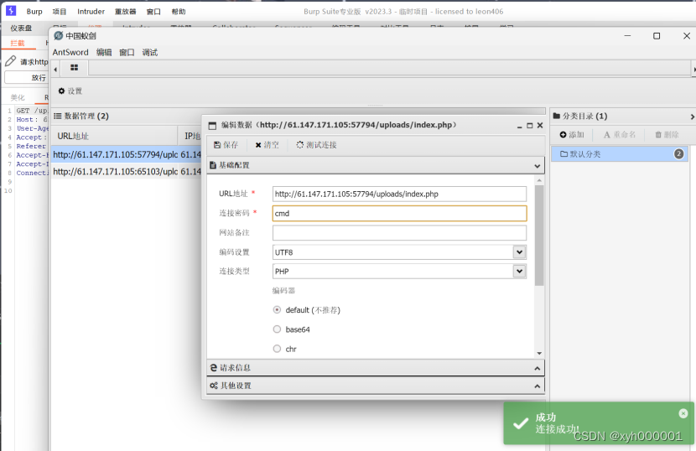Switch to the 仪表盘 tab in Burp Suite
The height and width of the screenshot is (451, 696).
click(21, 28)
